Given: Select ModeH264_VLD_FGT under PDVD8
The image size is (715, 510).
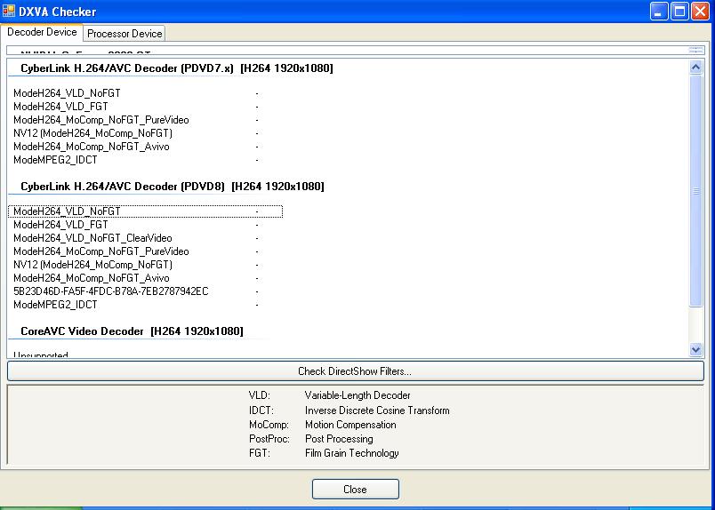Looking at the screenshot, I should pos(146,225).
